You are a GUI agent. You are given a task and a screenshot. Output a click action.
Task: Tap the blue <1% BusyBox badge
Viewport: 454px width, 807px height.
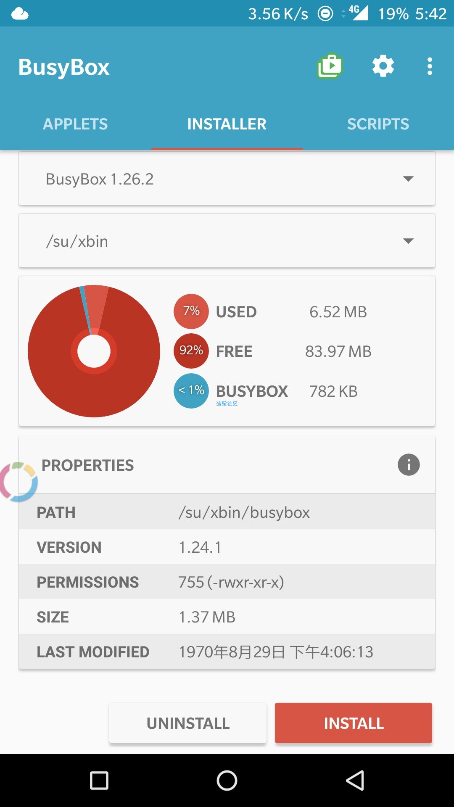pyautogui.click(x=191, y=391)
